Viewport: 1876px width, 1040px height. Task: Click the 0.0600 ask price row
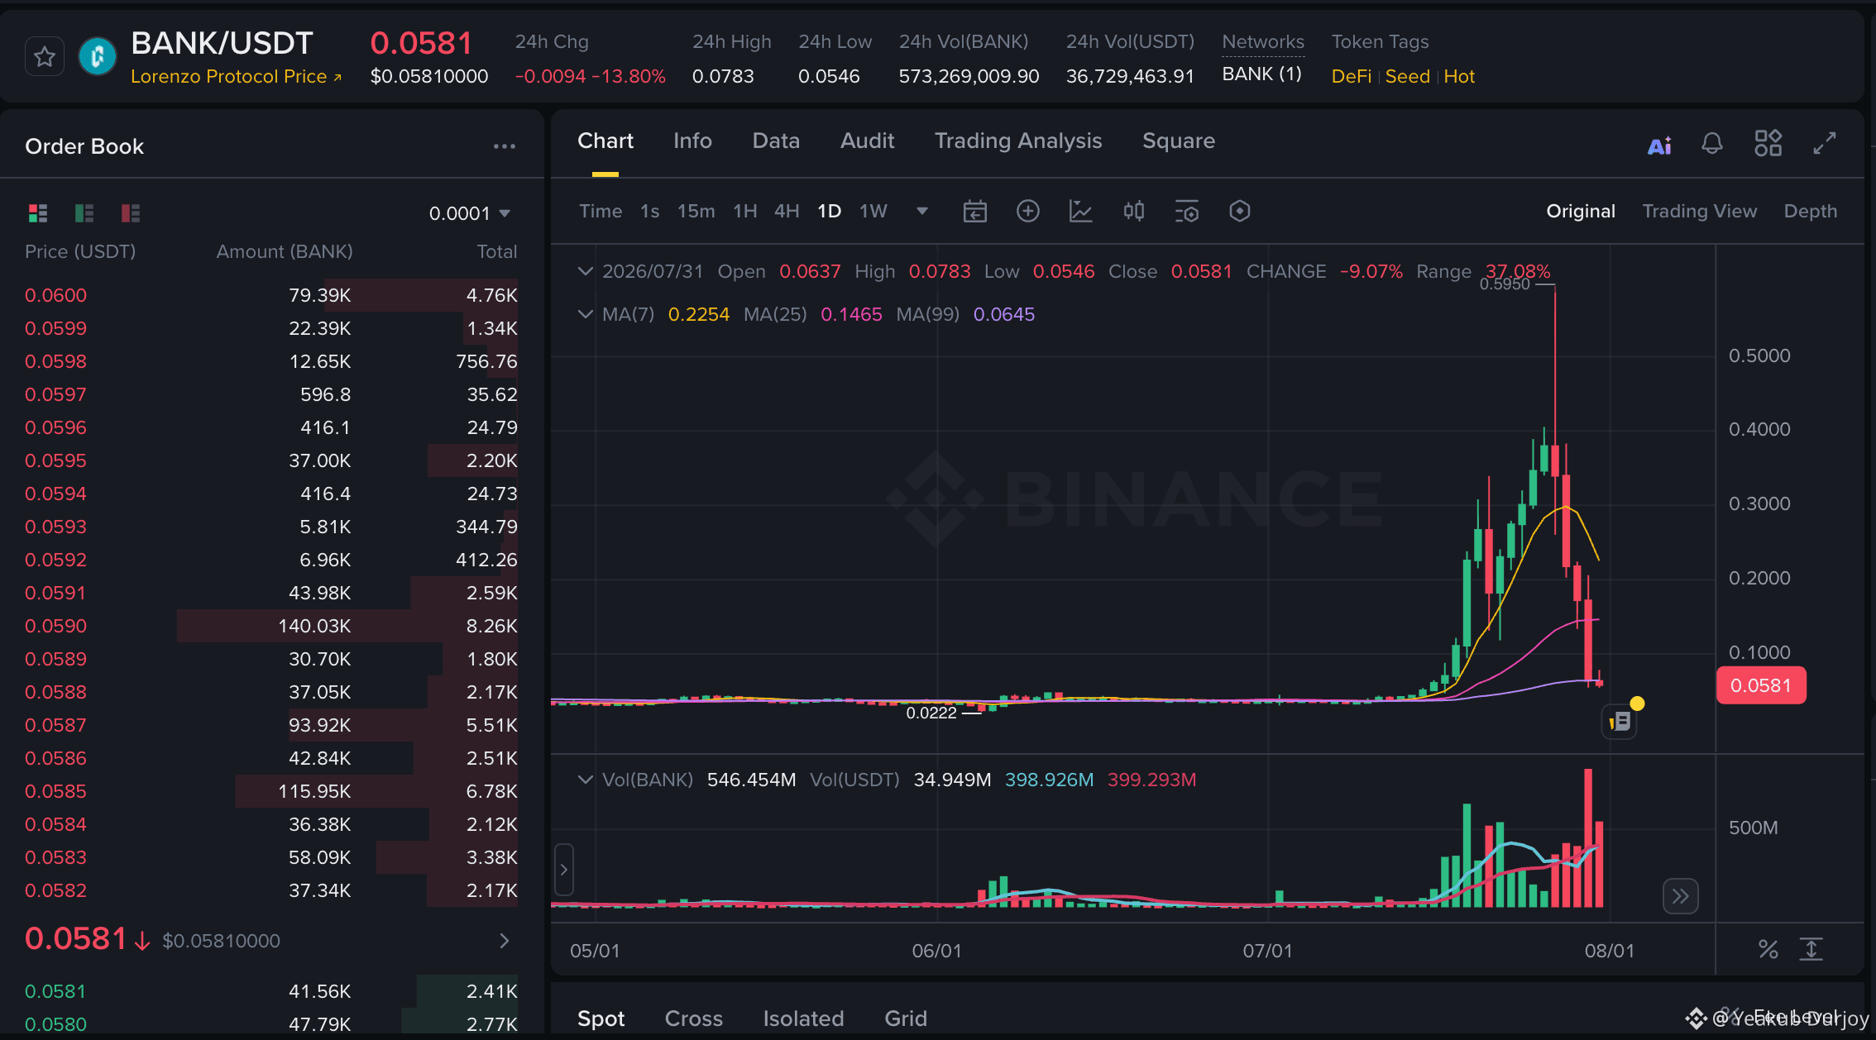(x=271, y=295)
